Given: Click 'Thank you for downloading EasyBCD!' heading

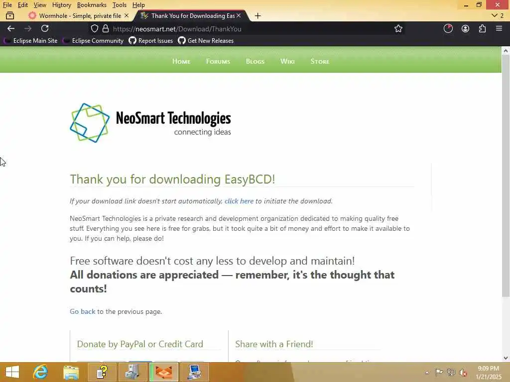Looking at the screenshot, I should click(172, 179).
